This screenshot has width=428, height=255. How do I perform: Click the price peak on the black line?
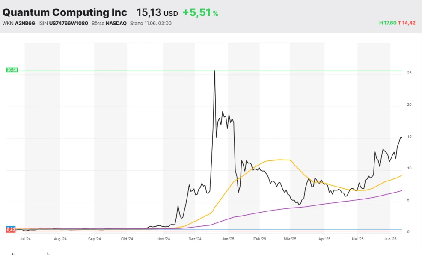[214, 71]
